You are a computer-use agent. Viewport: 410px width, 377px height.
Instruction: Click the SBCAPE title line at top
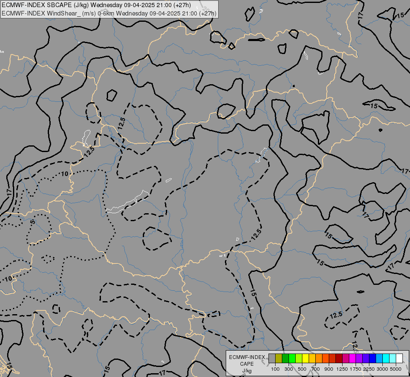tap(96, 5)
